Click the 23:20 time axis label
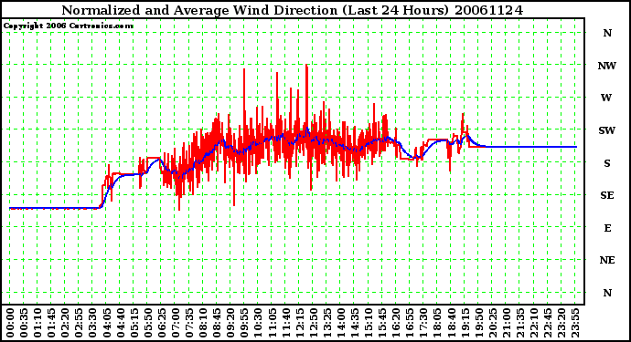The image size is (631, 342). (x=562, y=323)
